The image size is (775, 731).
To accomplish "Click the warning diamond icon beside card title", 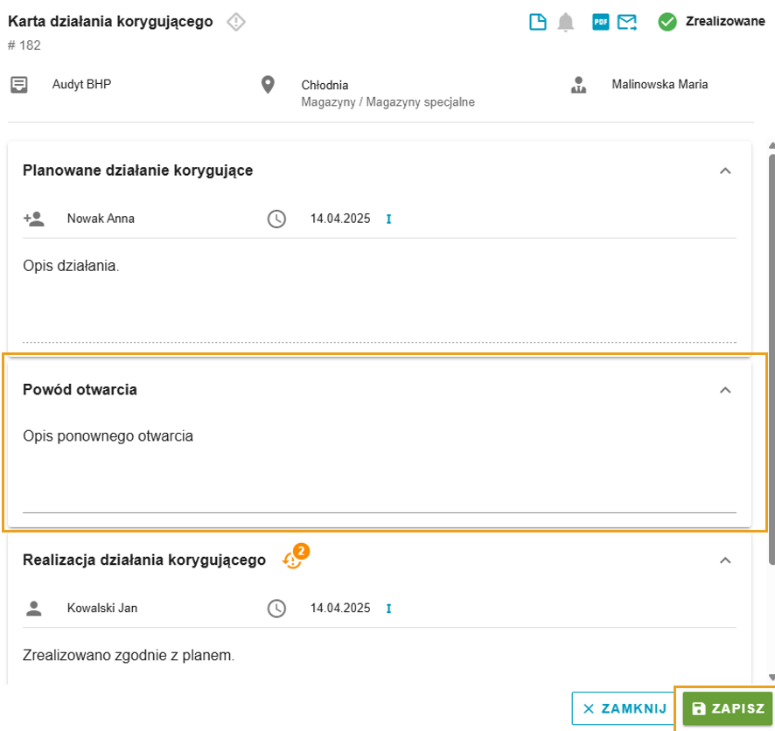I will [x=236, y=22].
